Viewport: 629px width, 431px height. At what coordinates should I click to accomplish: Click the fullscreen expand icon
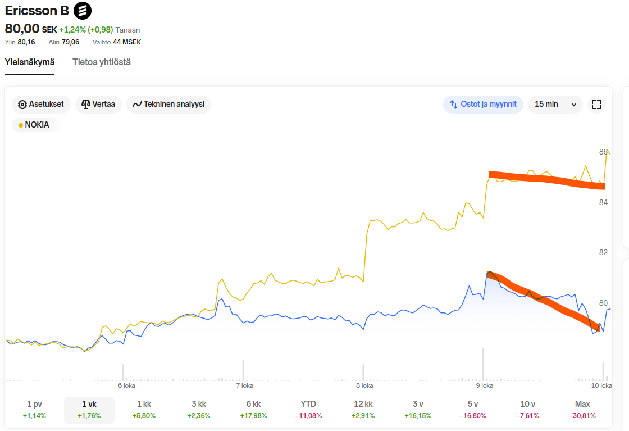click(x=596, y=105)
